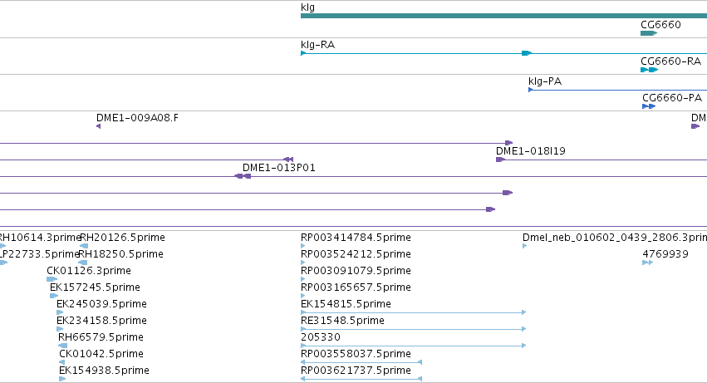This screenshot has width=707, height=383.
Task: Select RP003165657.5prime label
Action: point(356,287)
